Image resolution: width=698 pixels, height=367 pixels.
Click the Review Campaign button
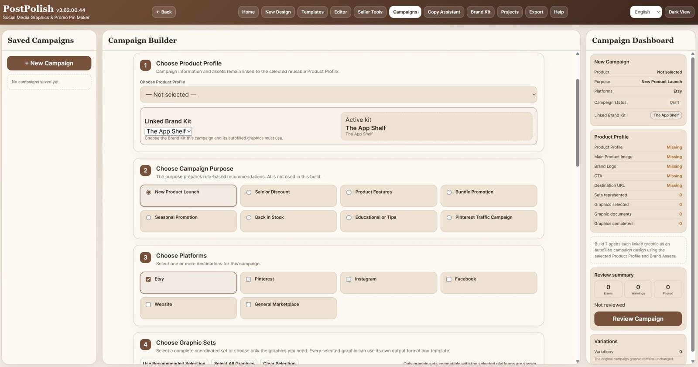click(638, 319)
